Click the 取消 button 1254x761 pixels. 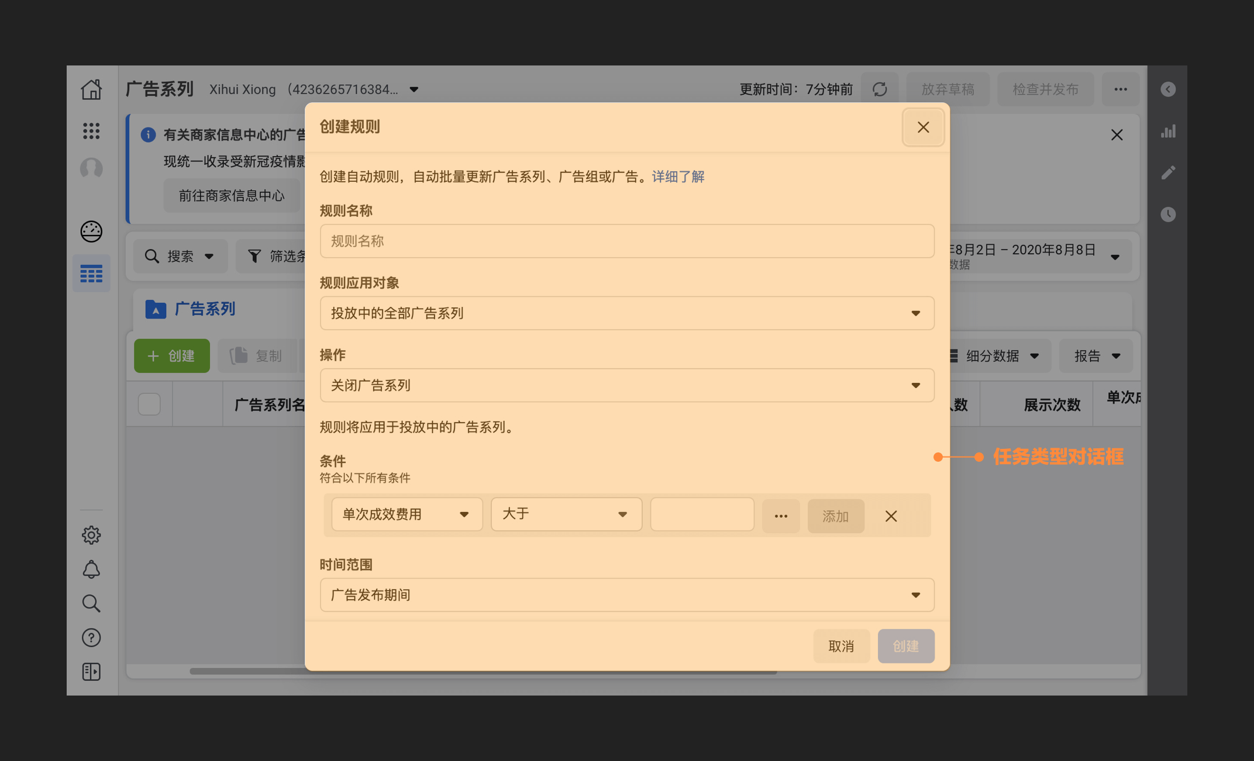(x=841, y=646)
